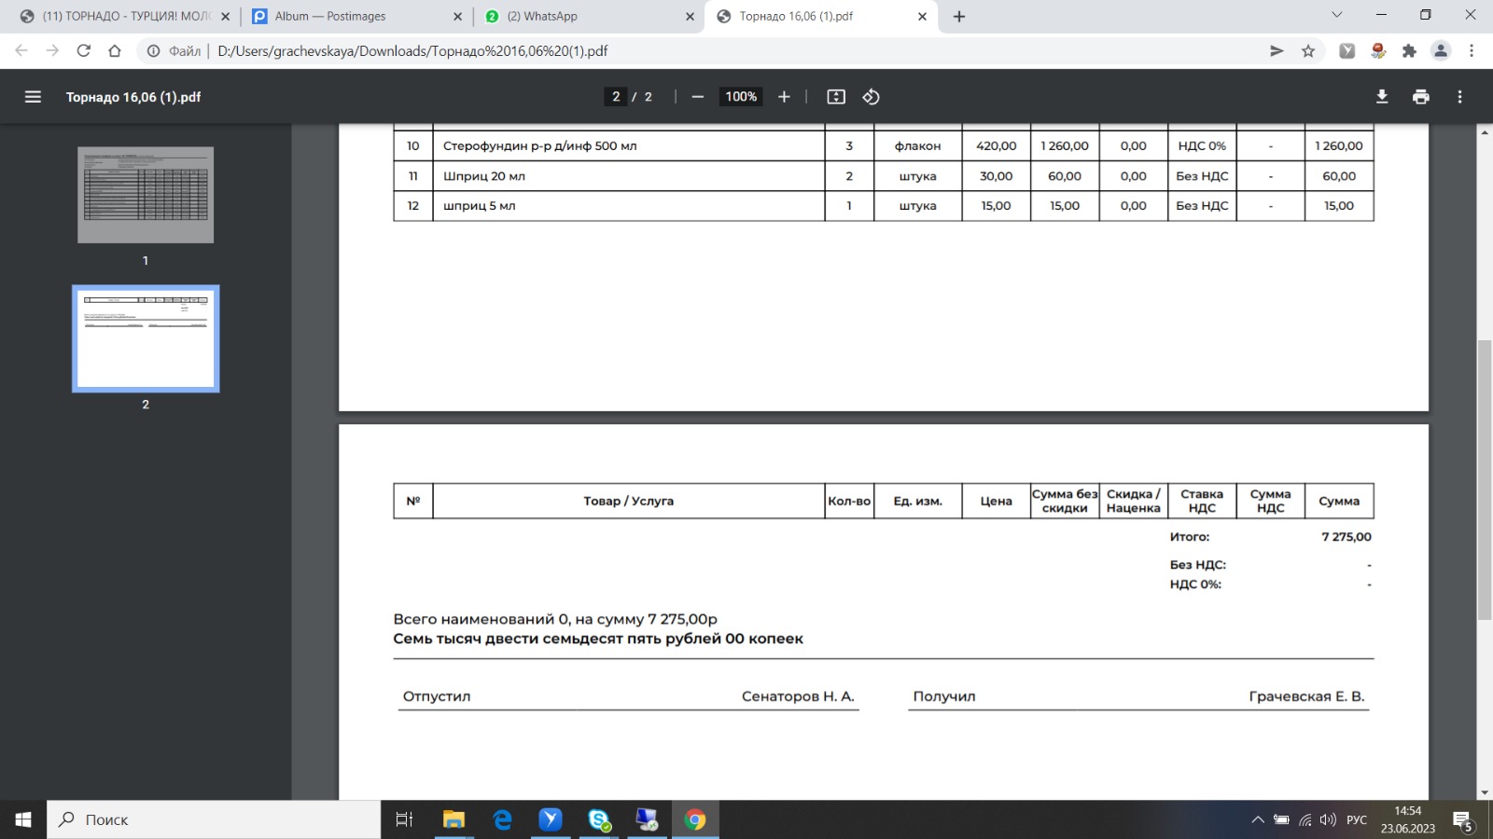
Task: Click the name Грачевская Е. В.
Action: [1306, 696]
